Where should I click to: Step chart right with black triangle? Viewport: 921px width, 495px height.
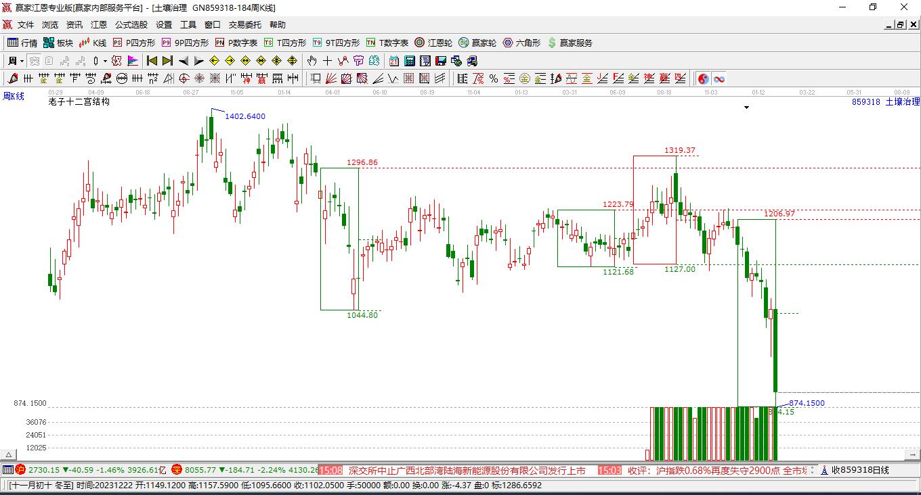coord(198,61)
